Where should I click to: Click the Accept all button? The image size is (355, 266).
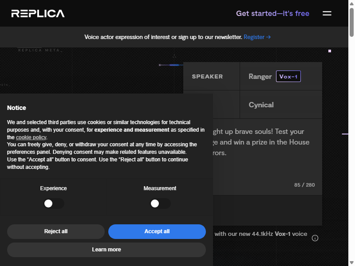pos(157,231)
